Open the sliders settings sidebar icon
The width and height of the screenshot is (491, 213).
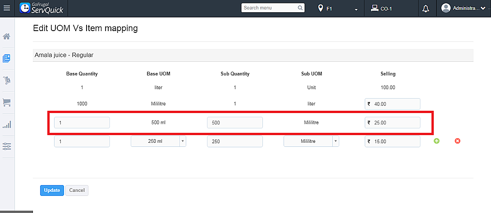pos(7,146)
